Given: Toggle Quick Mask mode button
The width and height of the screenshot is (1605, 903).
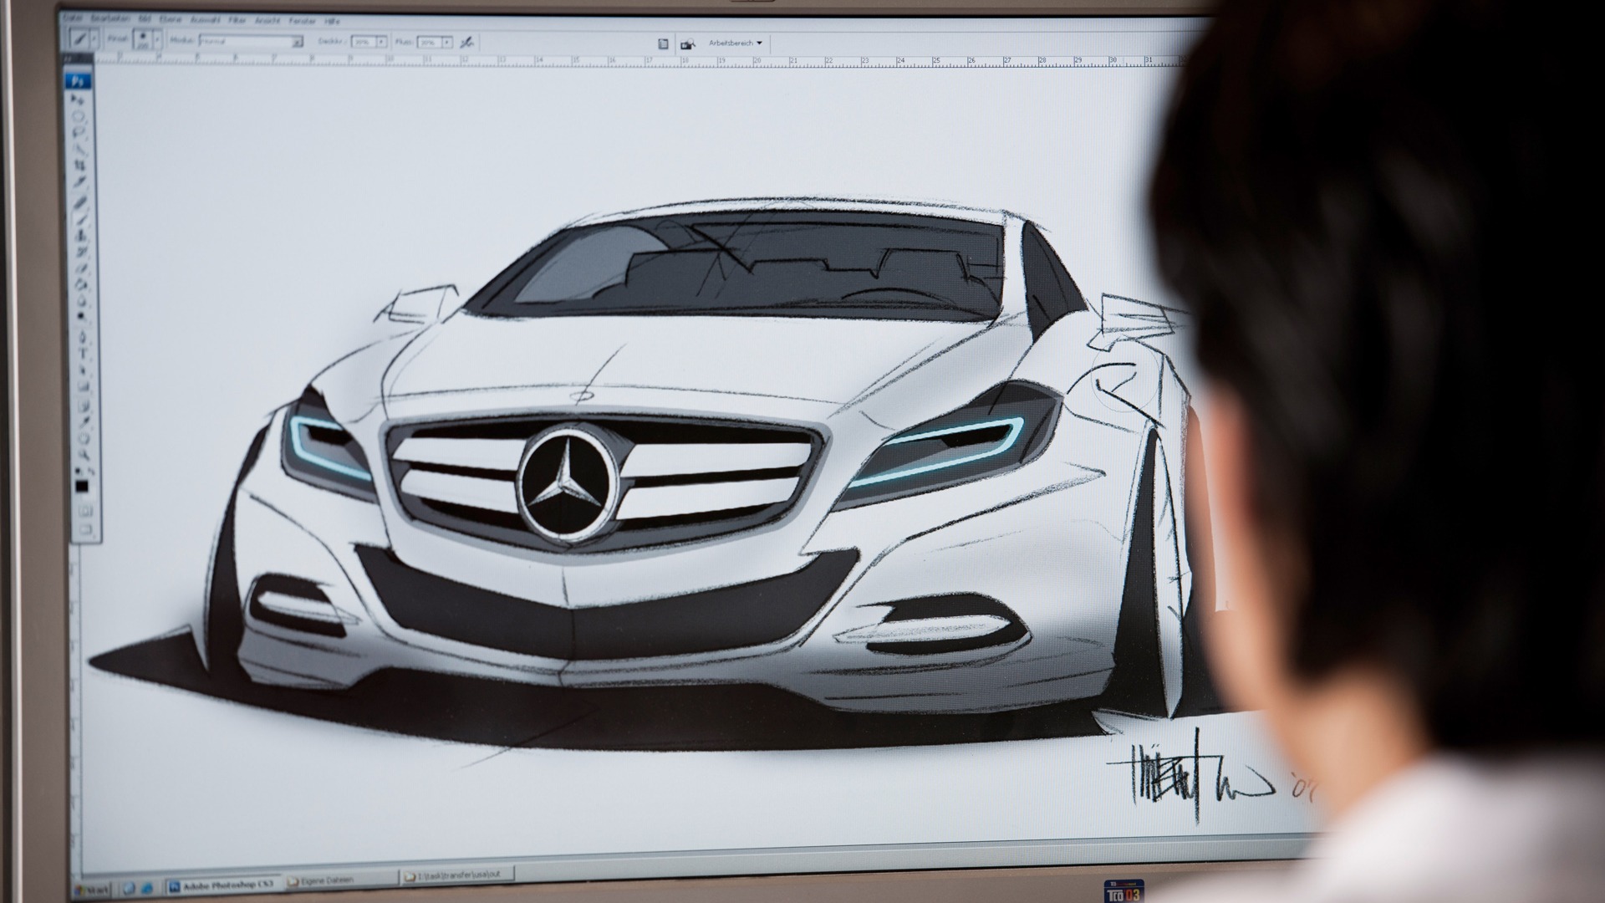Looking at the screenshot, I should tap(85, 511).
